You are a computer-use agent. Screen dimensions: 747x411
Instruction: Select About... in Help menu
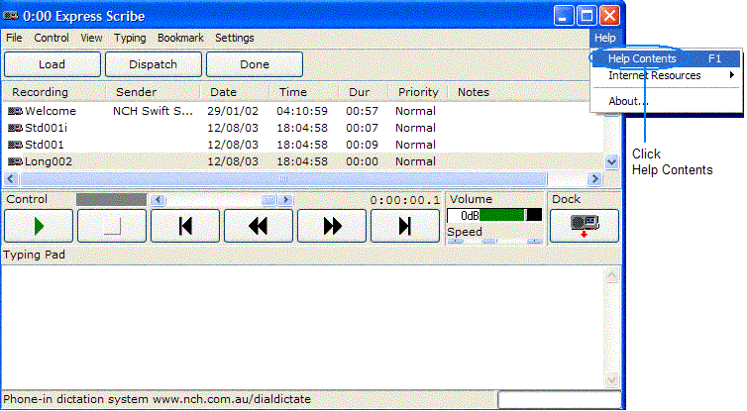[666, 101]
